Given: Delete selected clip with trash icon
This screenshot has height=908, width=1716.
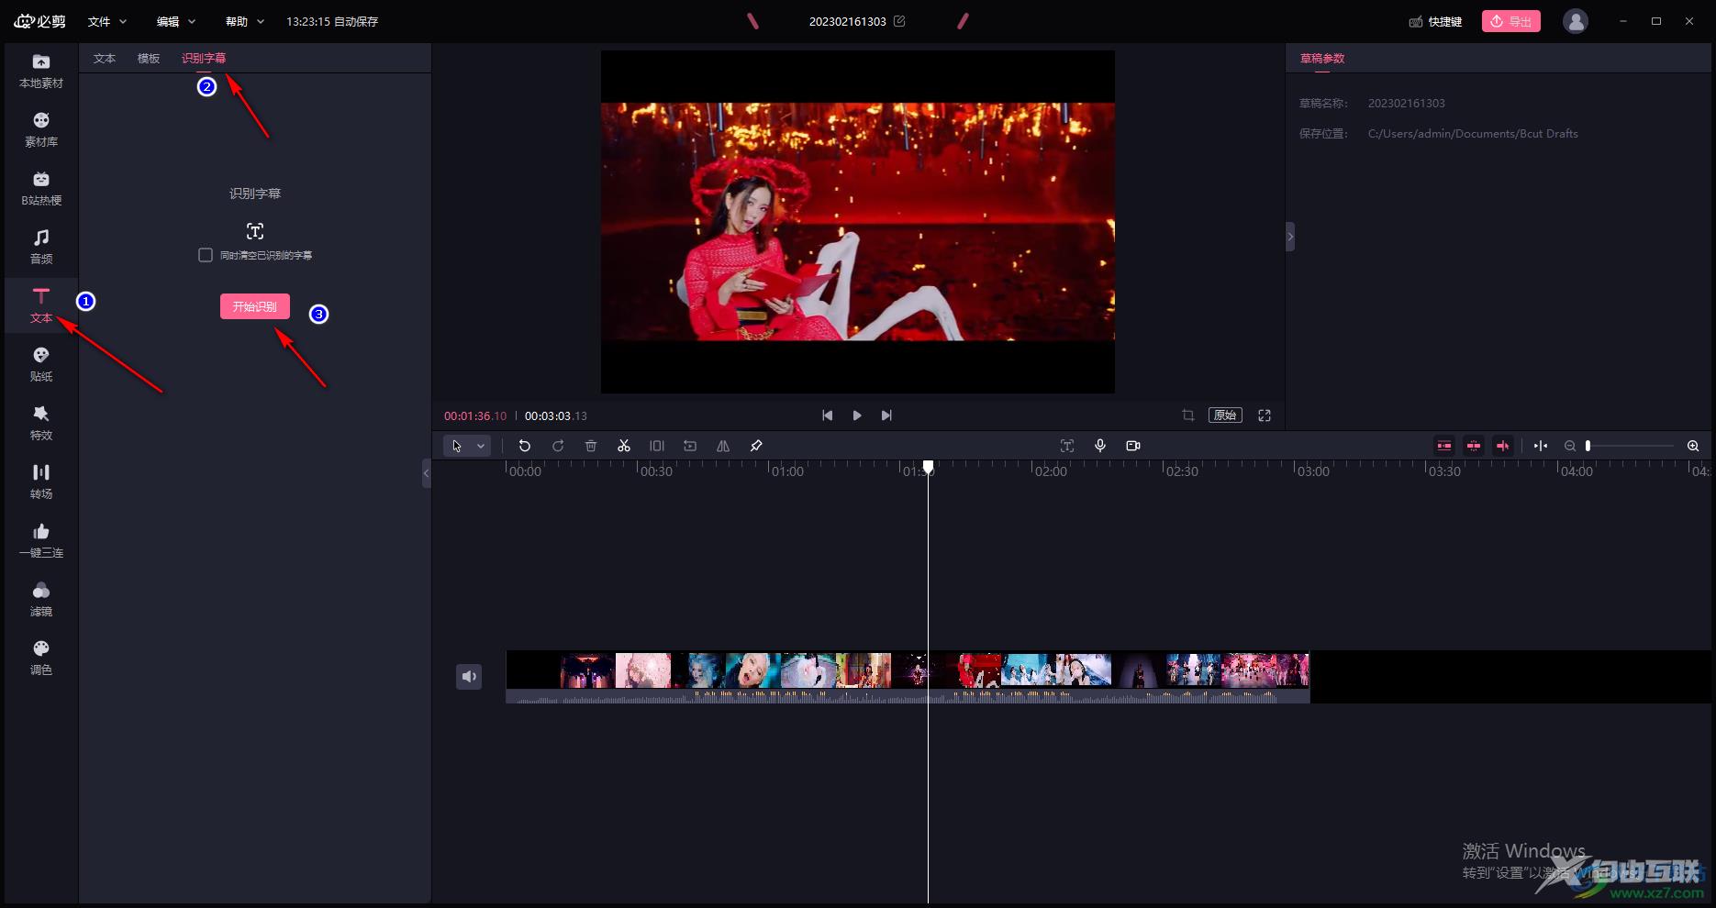Looking at the screenshot, I should point(591,446).
